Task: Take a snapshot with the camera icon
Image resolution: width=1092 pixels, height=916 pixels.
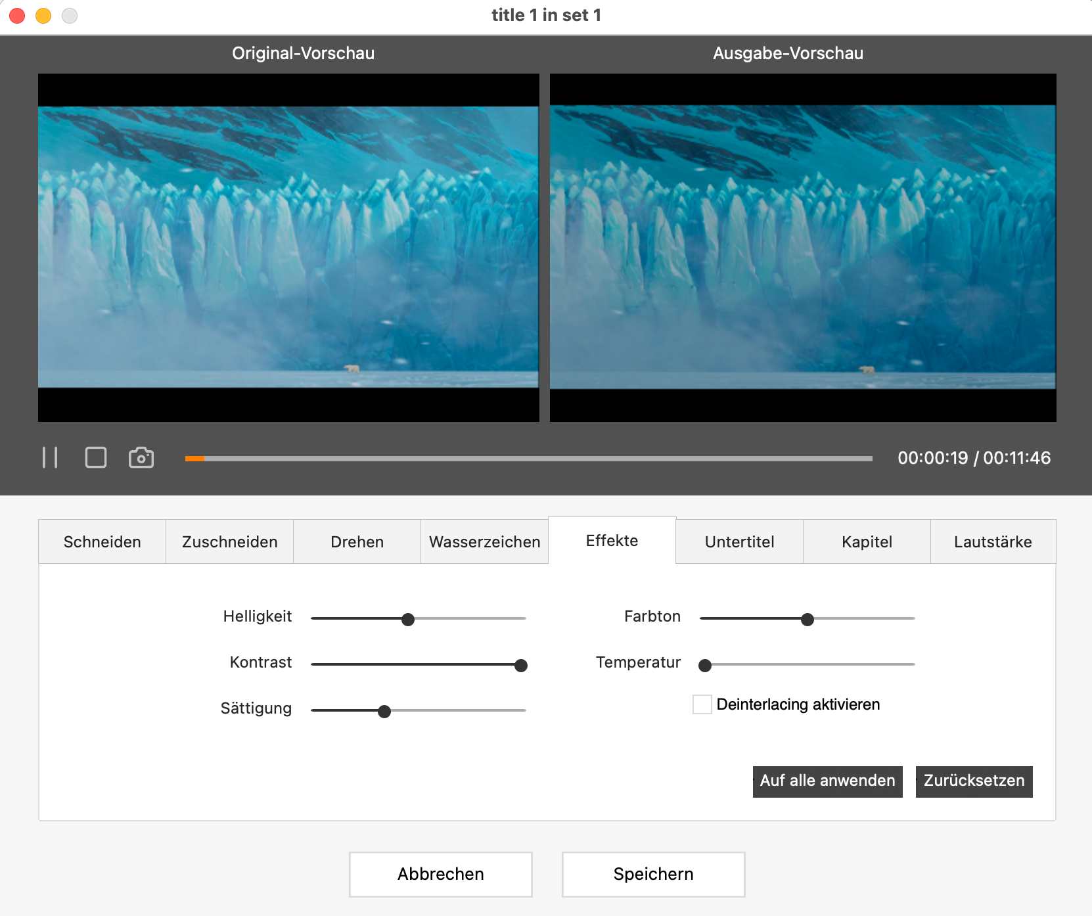Action: click(141, 457)
